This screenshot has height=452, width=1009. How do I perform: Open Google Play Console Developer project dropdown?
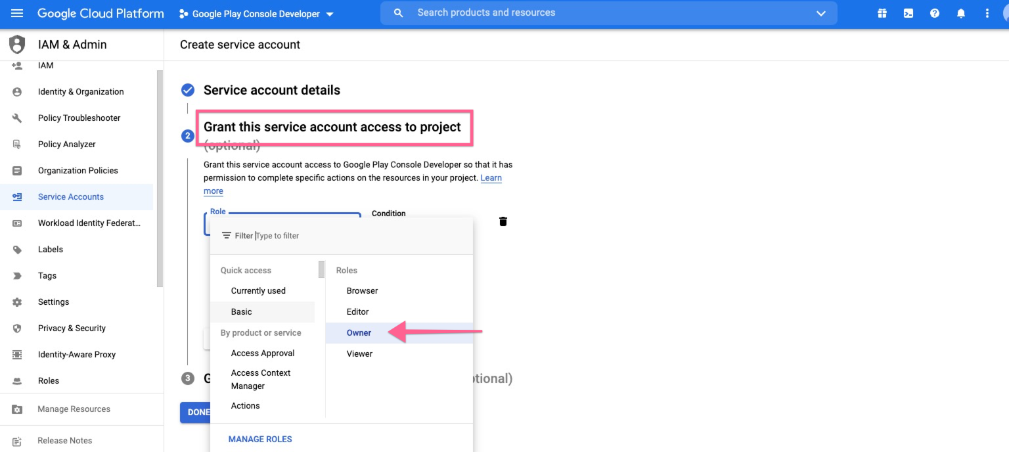pos(256,14)
